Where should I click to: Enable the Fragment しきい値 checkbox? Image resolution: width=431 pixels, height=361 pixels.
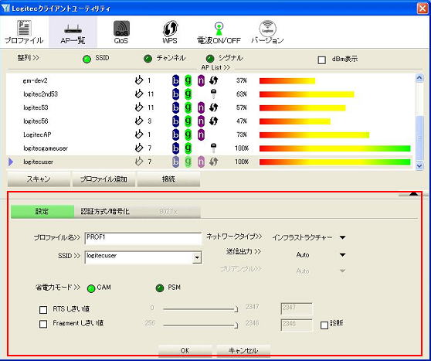43,324
